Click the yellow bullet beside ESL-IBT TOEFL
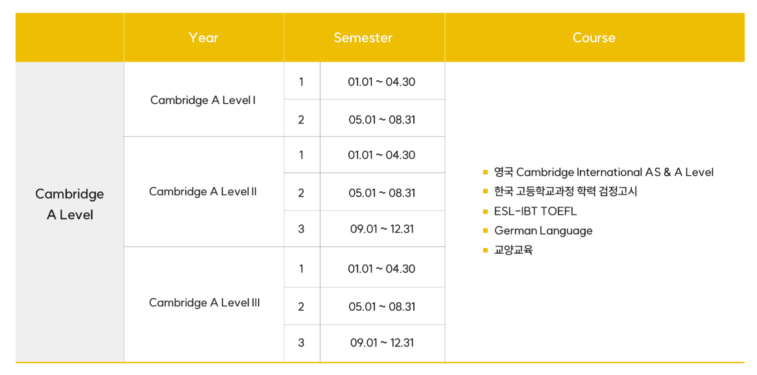Screen dimensions: 757x375 (x=485, y=212)
